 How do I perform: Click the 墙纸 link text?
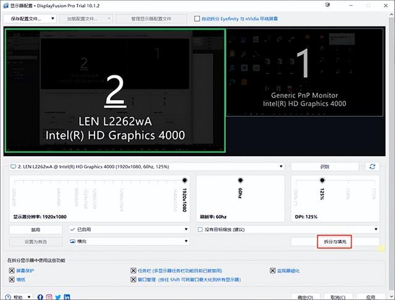coord(20,280)
